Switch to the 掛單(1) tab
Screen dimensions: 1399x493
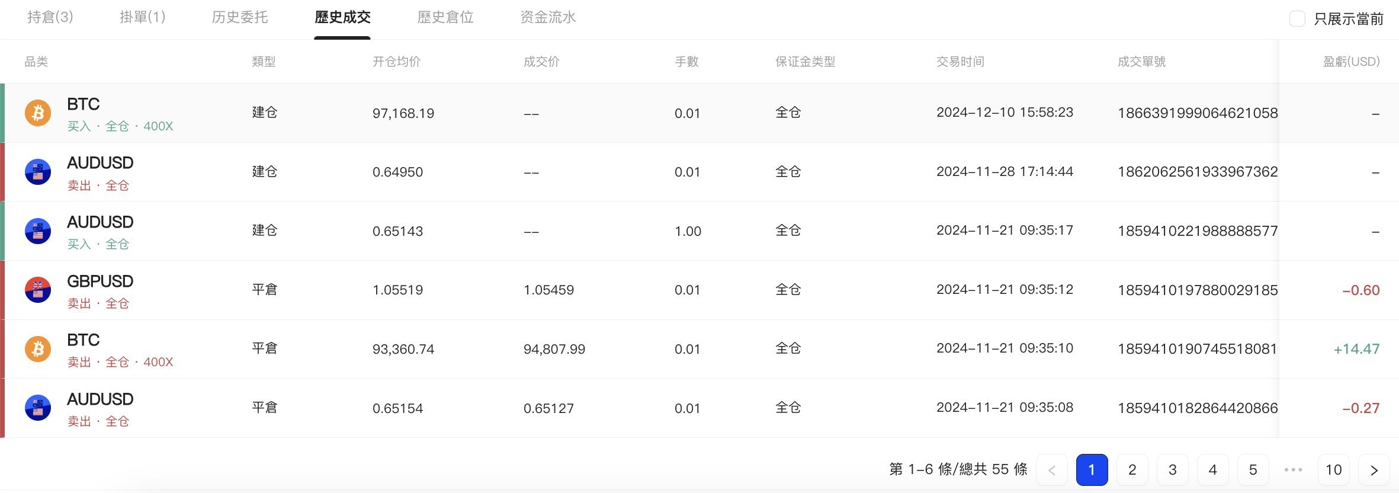point(143,17)
